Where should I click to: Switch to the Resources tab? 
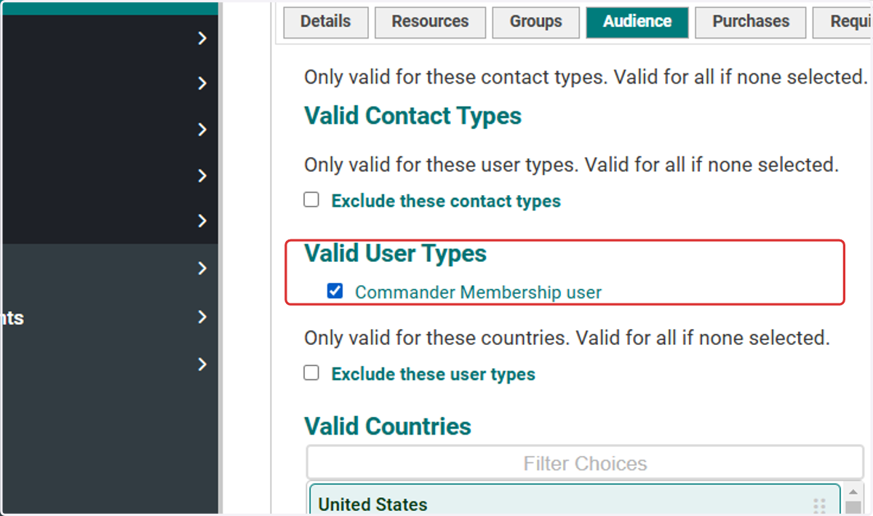tap(430, 22)
